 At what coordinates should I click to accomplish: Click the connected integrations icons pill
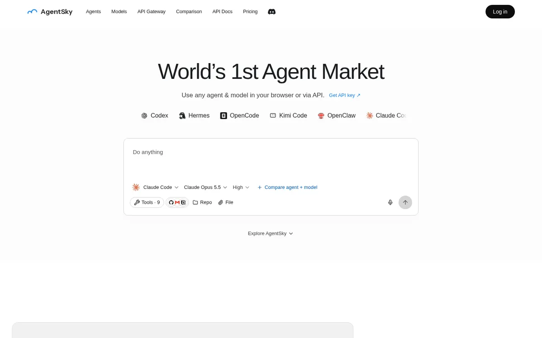[177, 202]
